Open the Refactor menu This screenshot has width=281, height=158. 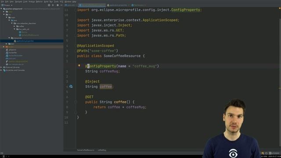coord(40,2)
